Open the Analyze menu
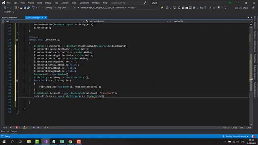The height and width of the screenshot is (145, 258). click(x=65, y=3)
